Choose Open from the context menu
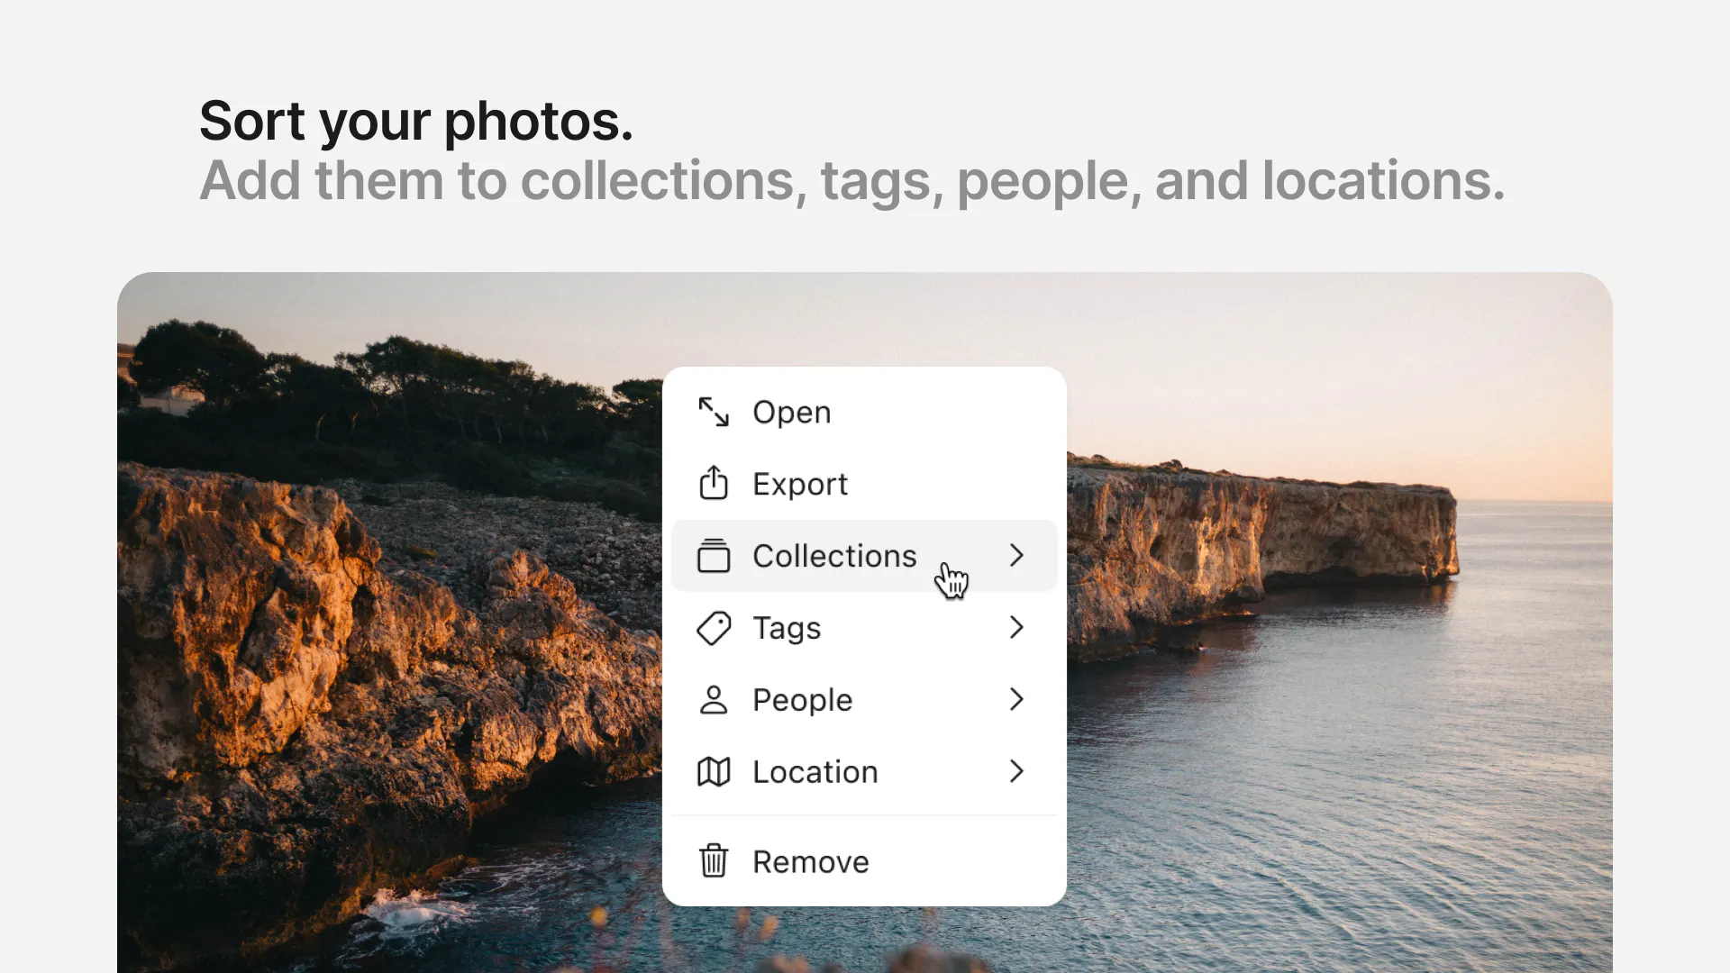 [x=864, y=412]
